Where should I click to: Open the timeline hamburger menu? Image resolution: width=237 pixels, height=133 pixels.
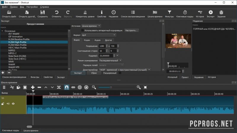click(x=4, y=87)
